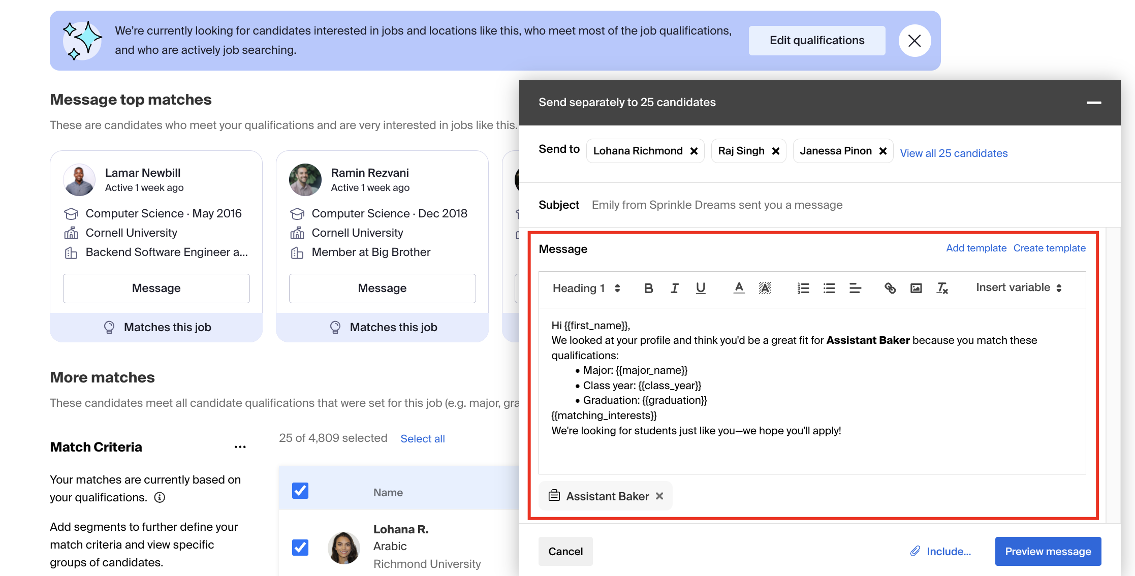Open the text color picker
This screenshot has height=576, width=1135.
739,288
